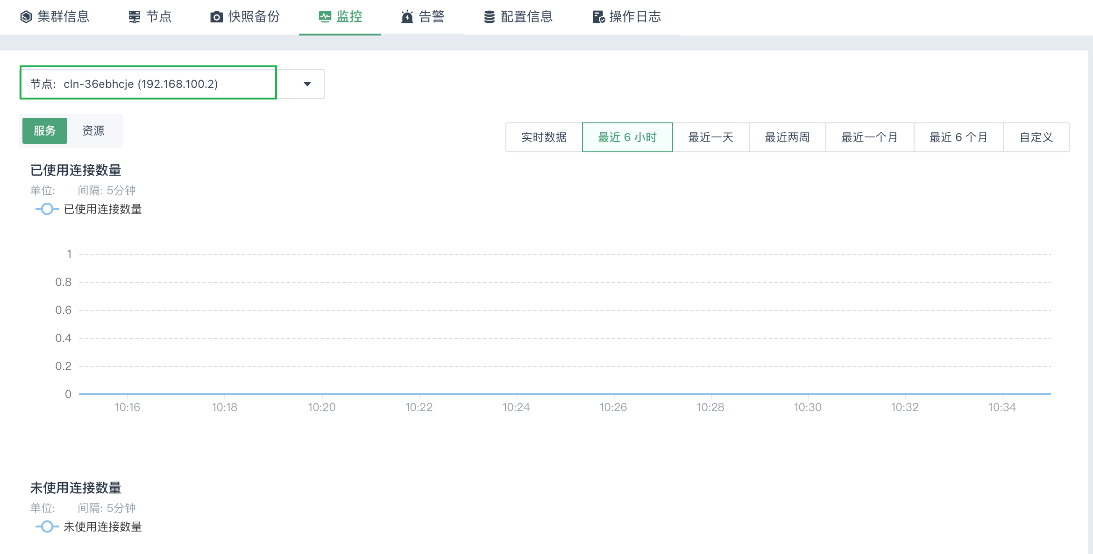Click the 0.4 y-axis value
This screenshot has height=554, width=1093.
tap(64, 338)
